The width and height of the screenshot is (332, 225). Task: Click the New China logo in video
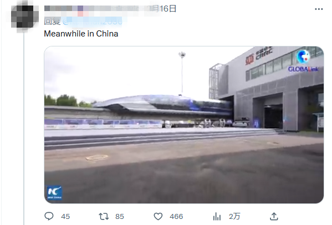point(54,193)
